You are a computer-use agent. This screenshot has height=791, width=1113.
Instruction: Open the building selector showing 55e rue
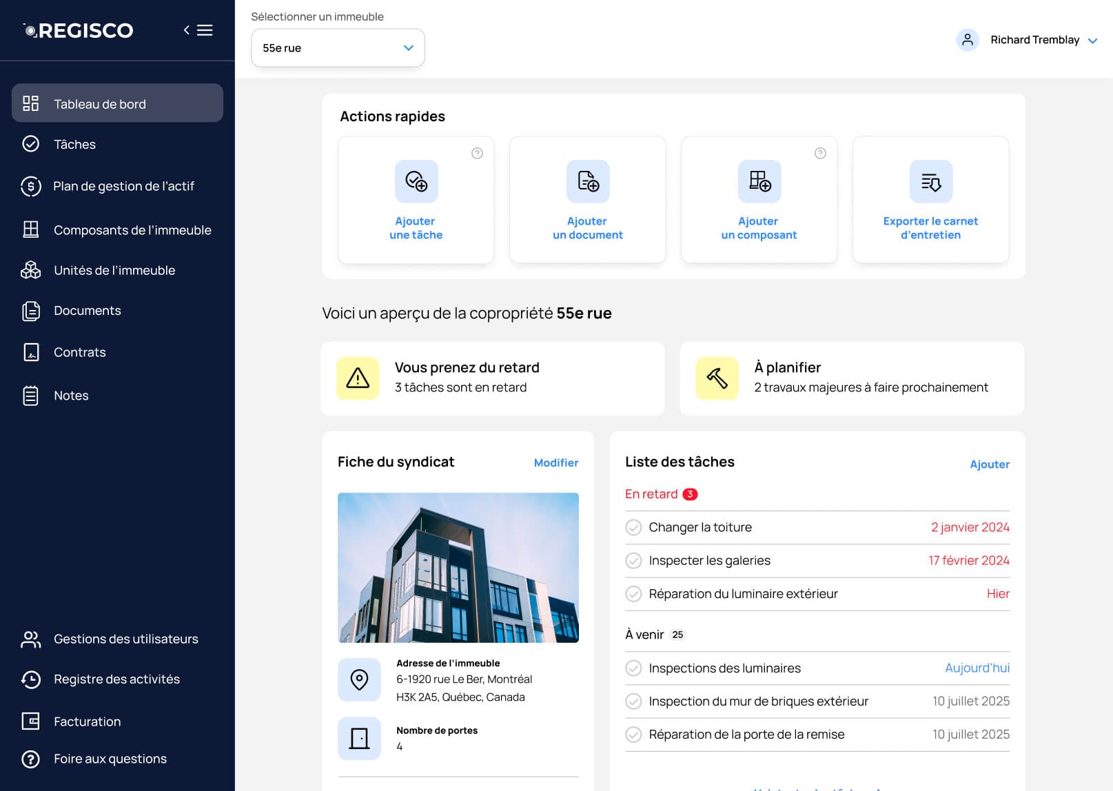click(338, 48)
